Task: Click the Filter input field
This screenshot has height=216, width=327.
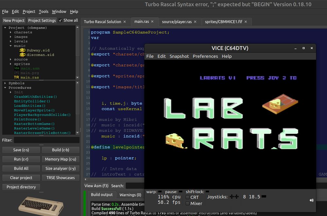Action: [46, 140]
